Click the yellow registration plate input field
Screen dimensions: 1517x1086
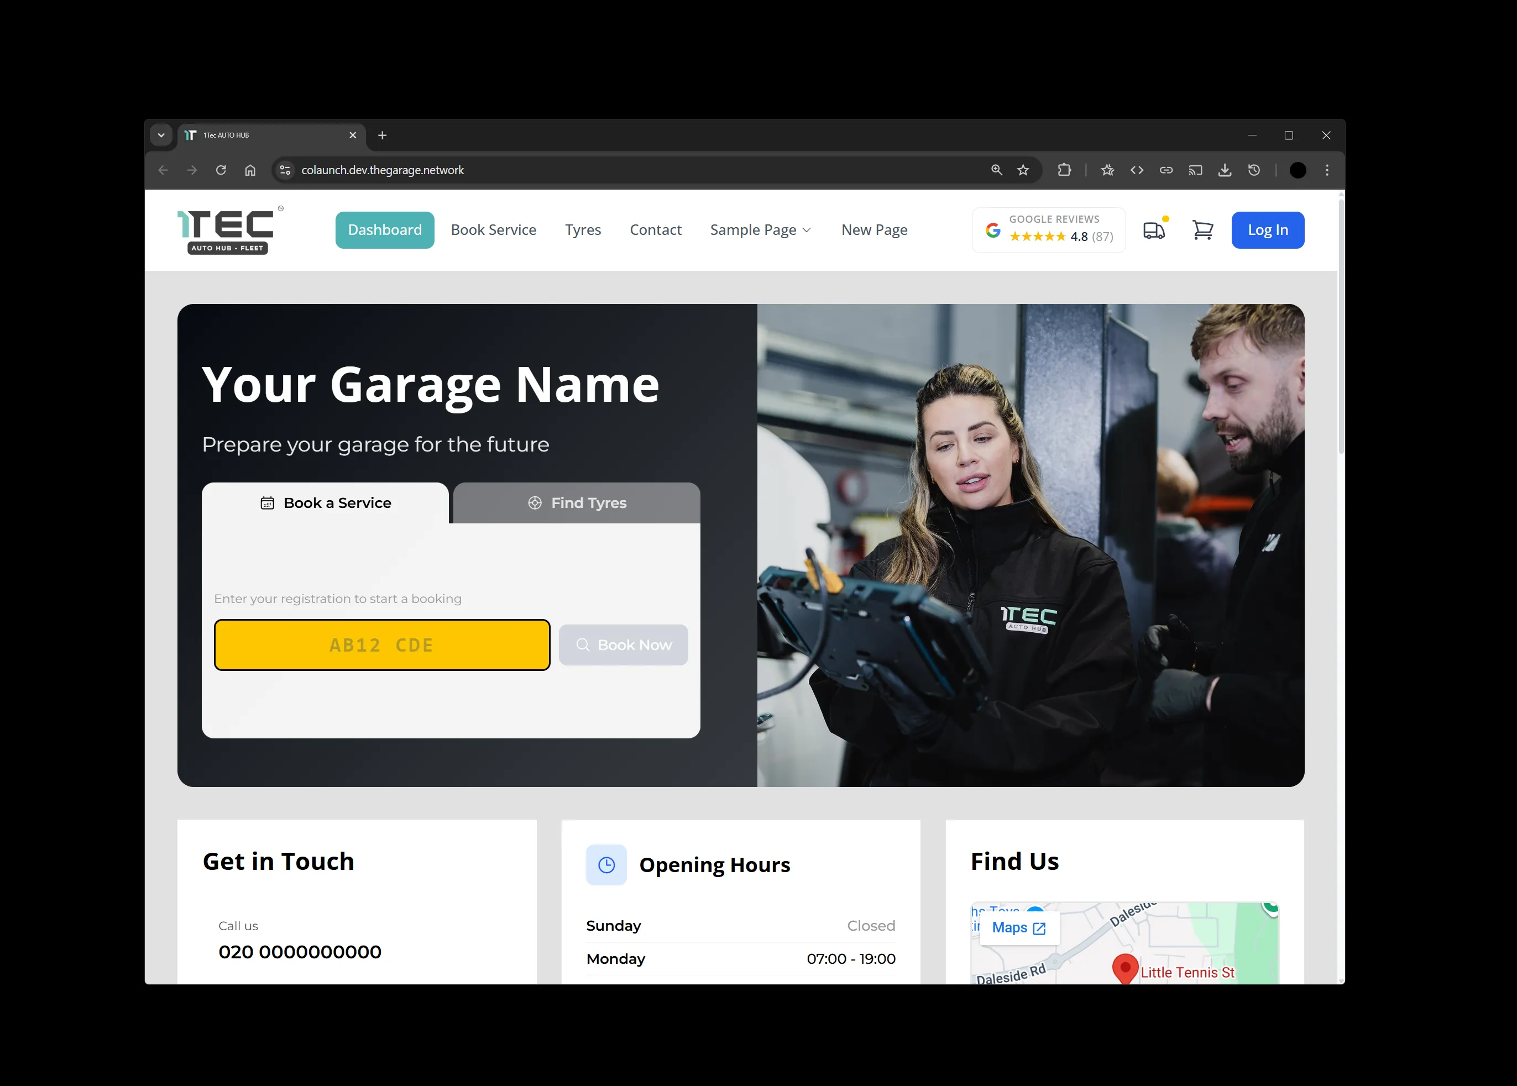tap(381, 644)
